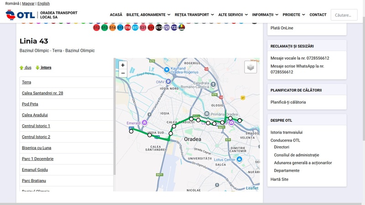Open the Contact menu item
The image size is (365, 205).
point(318,15)
